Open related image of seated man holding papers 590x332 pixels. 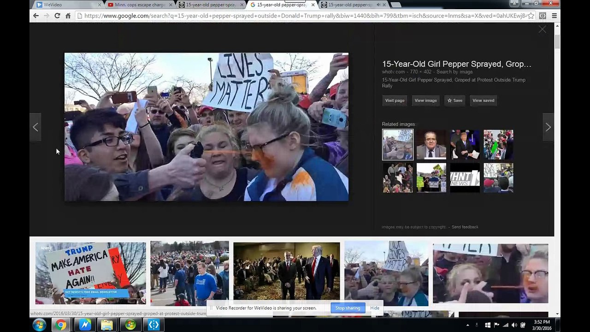465,144
